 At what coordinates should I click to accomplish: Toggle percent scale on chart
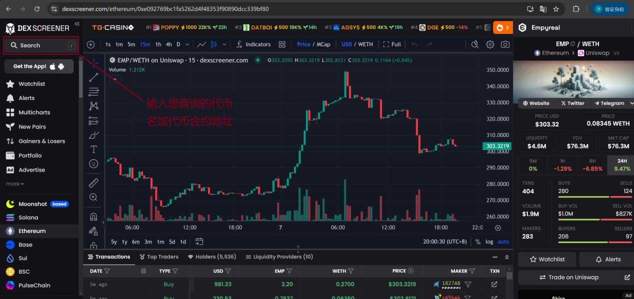coord(478,241)
